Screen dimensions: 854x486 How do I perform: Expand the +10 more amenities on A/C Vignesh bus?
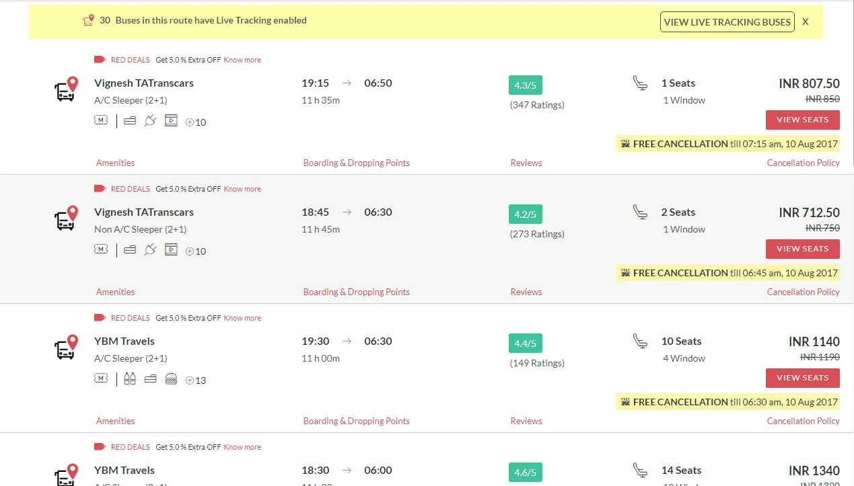pyautogui.click(x=196, y=122)
